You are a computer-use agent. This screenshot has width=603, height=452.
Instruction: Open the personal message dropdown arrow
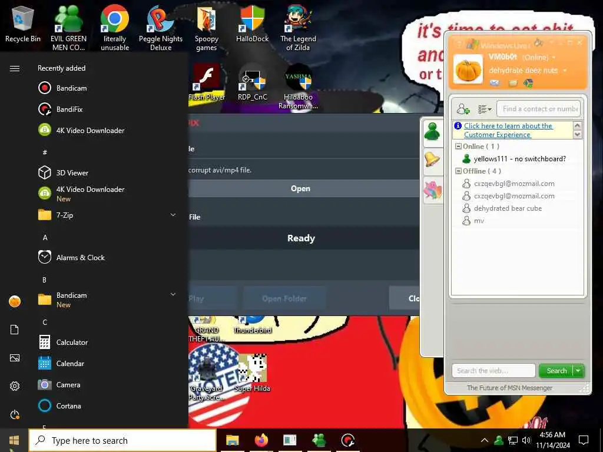(565, 71)
